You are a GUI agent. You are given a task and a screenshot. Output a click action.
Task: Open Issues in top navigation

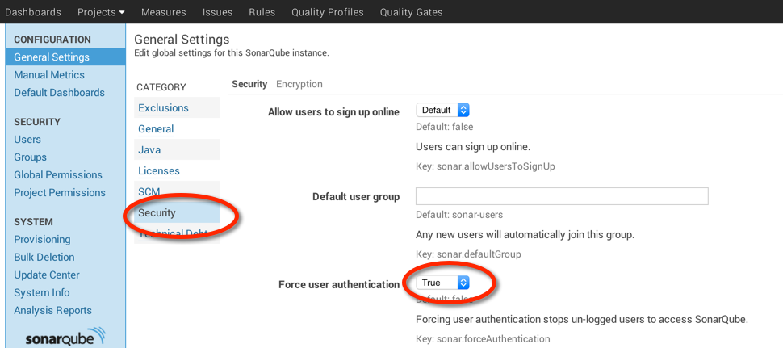click(x=217, y=12)
